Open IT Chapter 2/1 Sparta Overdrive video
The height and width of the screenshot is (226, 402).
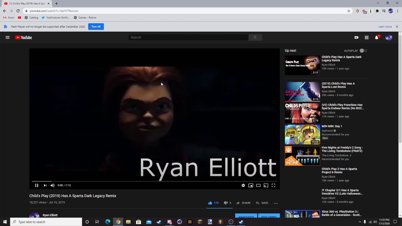point(342,192)
